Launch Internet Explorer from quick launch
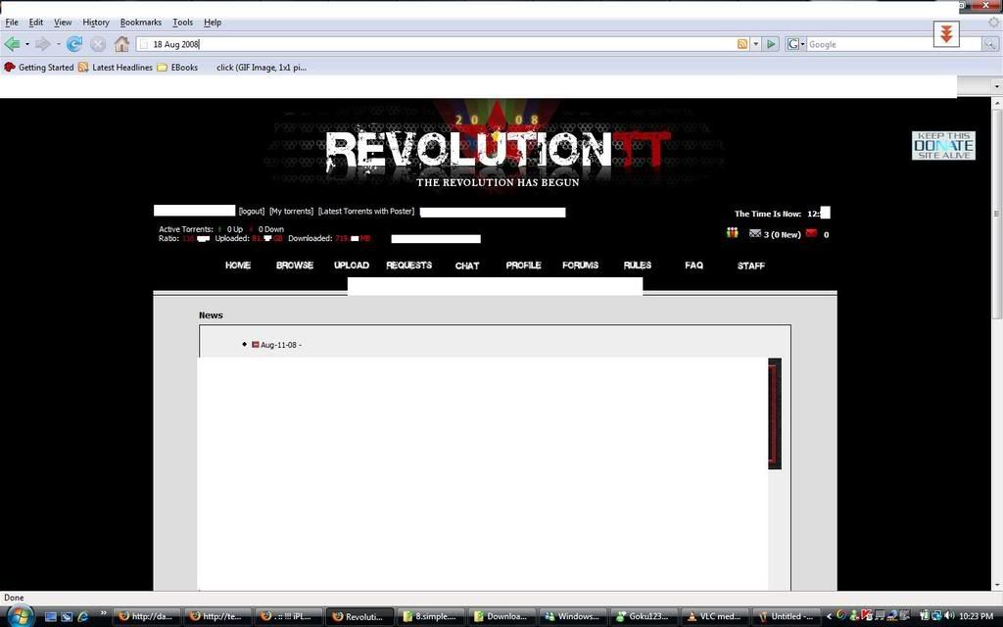This screenshot has height=627, width=1003. click(82, 617)
